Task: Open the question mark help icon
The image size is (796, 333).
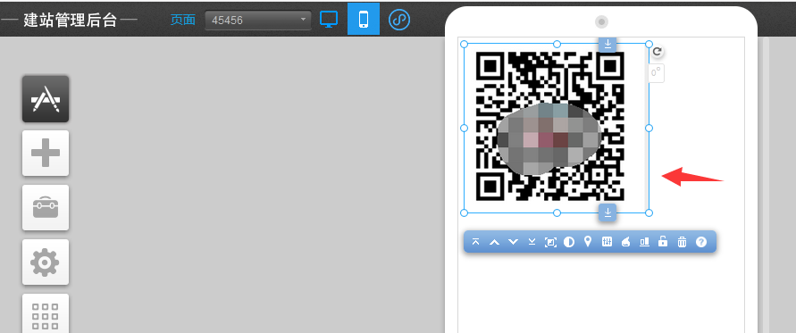Action: pos(701,242)
